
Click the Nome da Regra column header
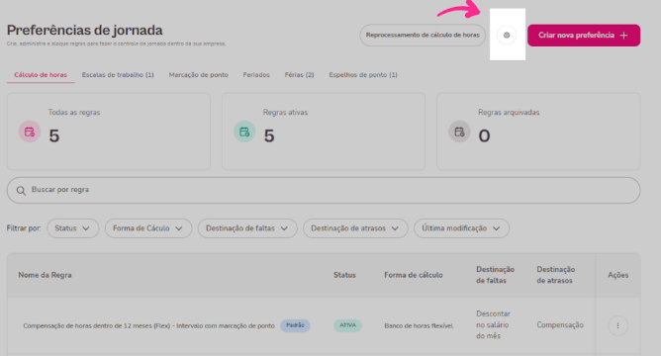point(45,275)
